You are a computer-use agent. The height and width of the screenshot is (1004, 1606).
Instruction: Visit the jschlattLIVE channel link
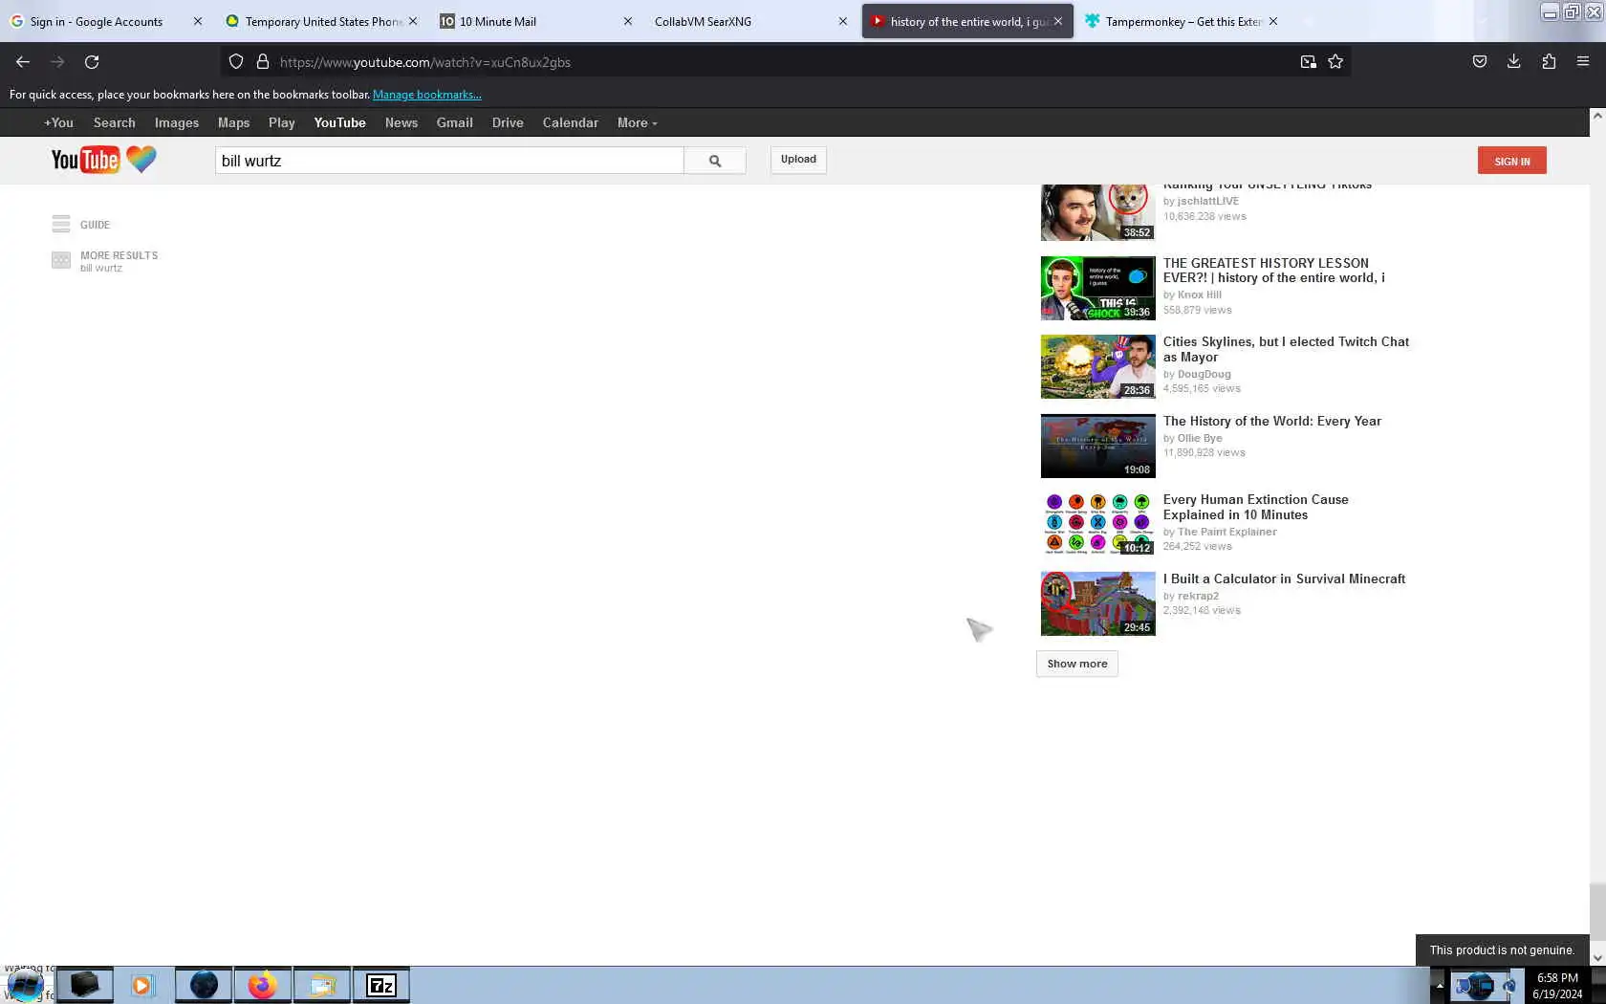[1208, 201]
